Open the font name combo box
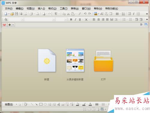 tap(40, 19)
